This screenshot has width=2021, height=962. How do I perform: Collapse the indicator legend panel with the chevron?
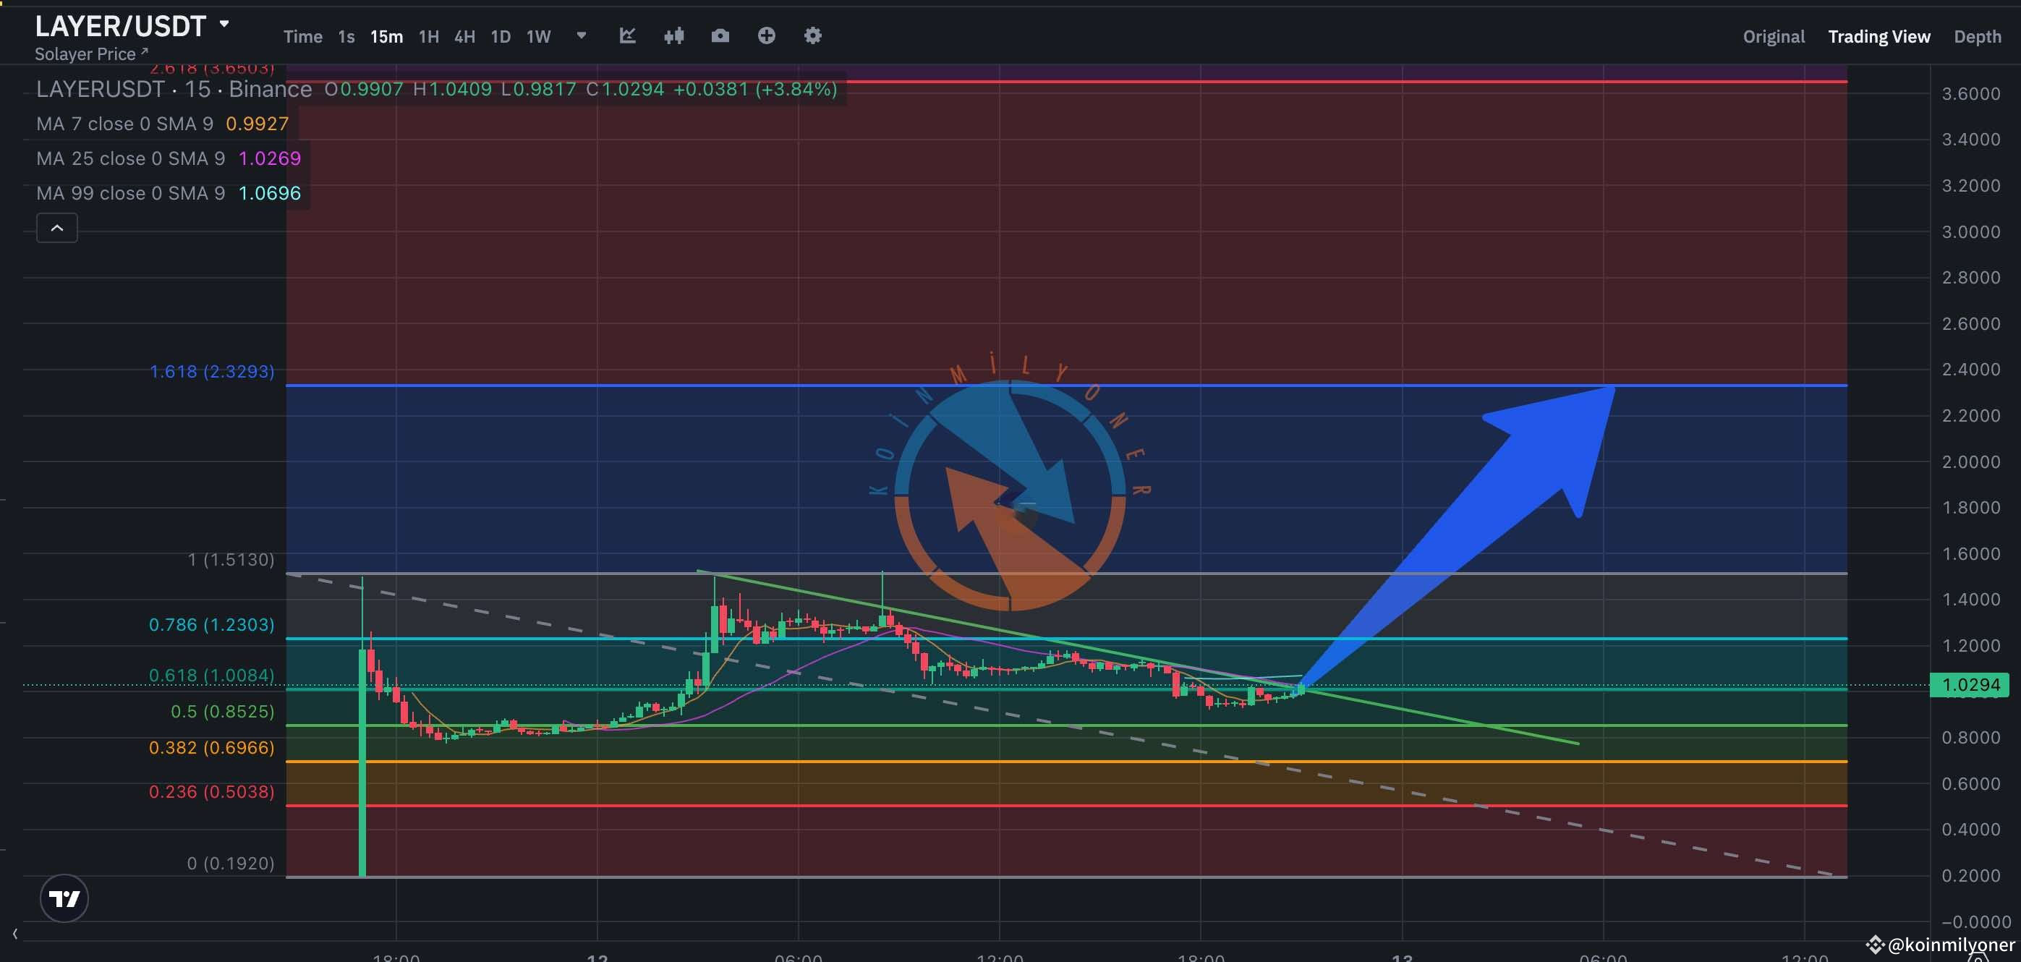point(56,228)
